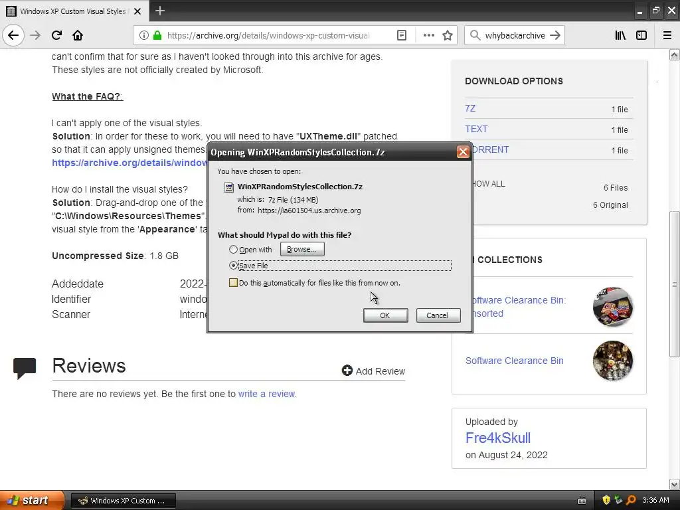Open the browser home page
The height and width of the screenshot is (510, 680).
pos(78,35)
